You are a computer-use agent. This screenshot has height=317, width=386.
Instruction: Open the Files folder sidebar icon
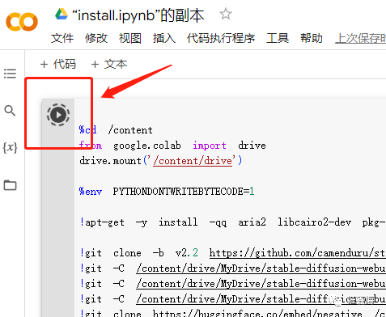click(10, 185)
